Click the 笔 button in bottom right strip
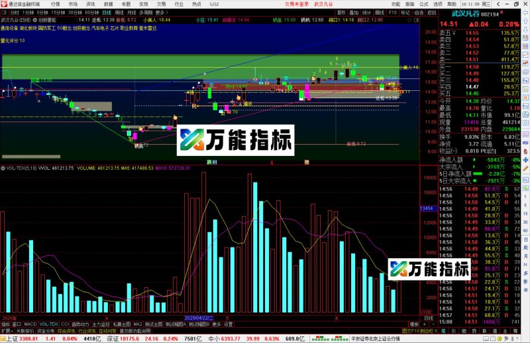Screen dimensions: 530x343 (443, 331)
